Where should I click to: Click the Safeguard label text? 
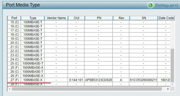(166, 5)
